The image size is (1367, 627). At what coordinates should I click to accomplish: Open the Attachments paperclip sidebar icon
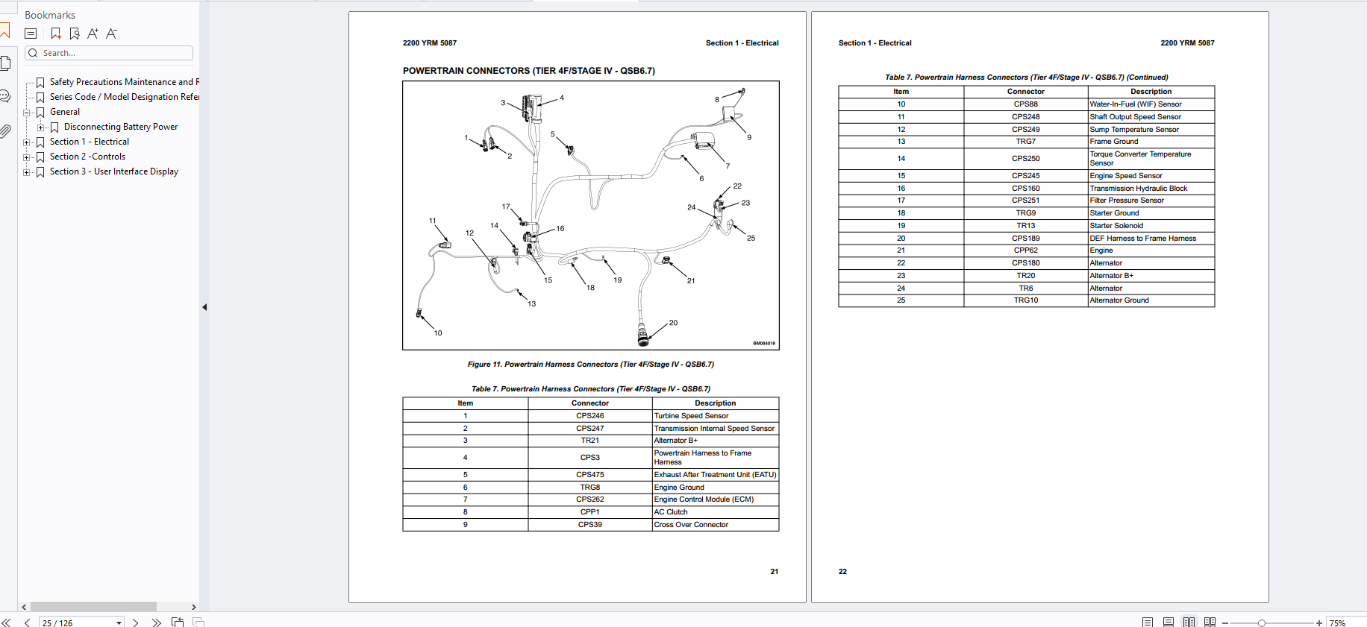point(4,131)
